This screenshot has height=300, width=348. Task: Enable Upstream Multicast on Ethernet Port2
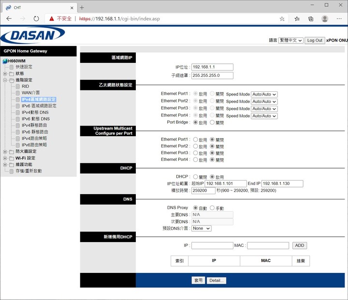pyautogui.click(x=195, y=146)
